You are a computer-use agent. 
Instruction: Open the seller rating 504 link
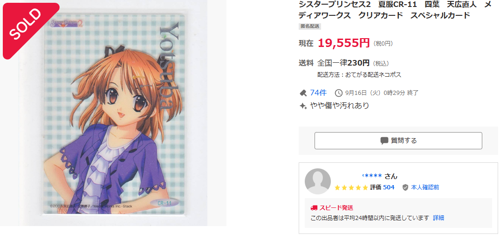(x=389, y=187)
